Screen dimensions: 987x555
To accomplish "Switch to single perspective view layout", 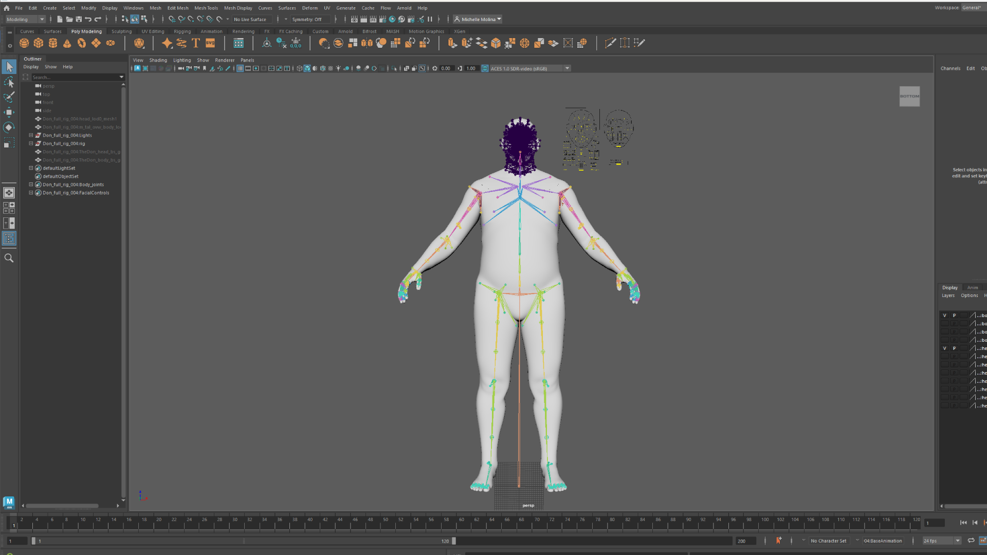I will click(9, 193).
